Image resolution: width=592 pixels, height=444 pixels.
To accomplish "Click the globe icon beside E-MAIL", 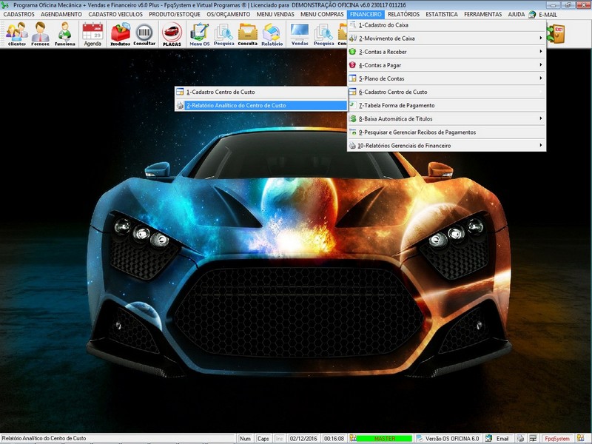I will click(532, 14).
